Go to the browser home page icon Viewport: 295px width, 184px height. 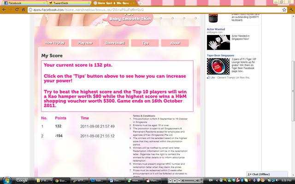[x=24, y=10]
